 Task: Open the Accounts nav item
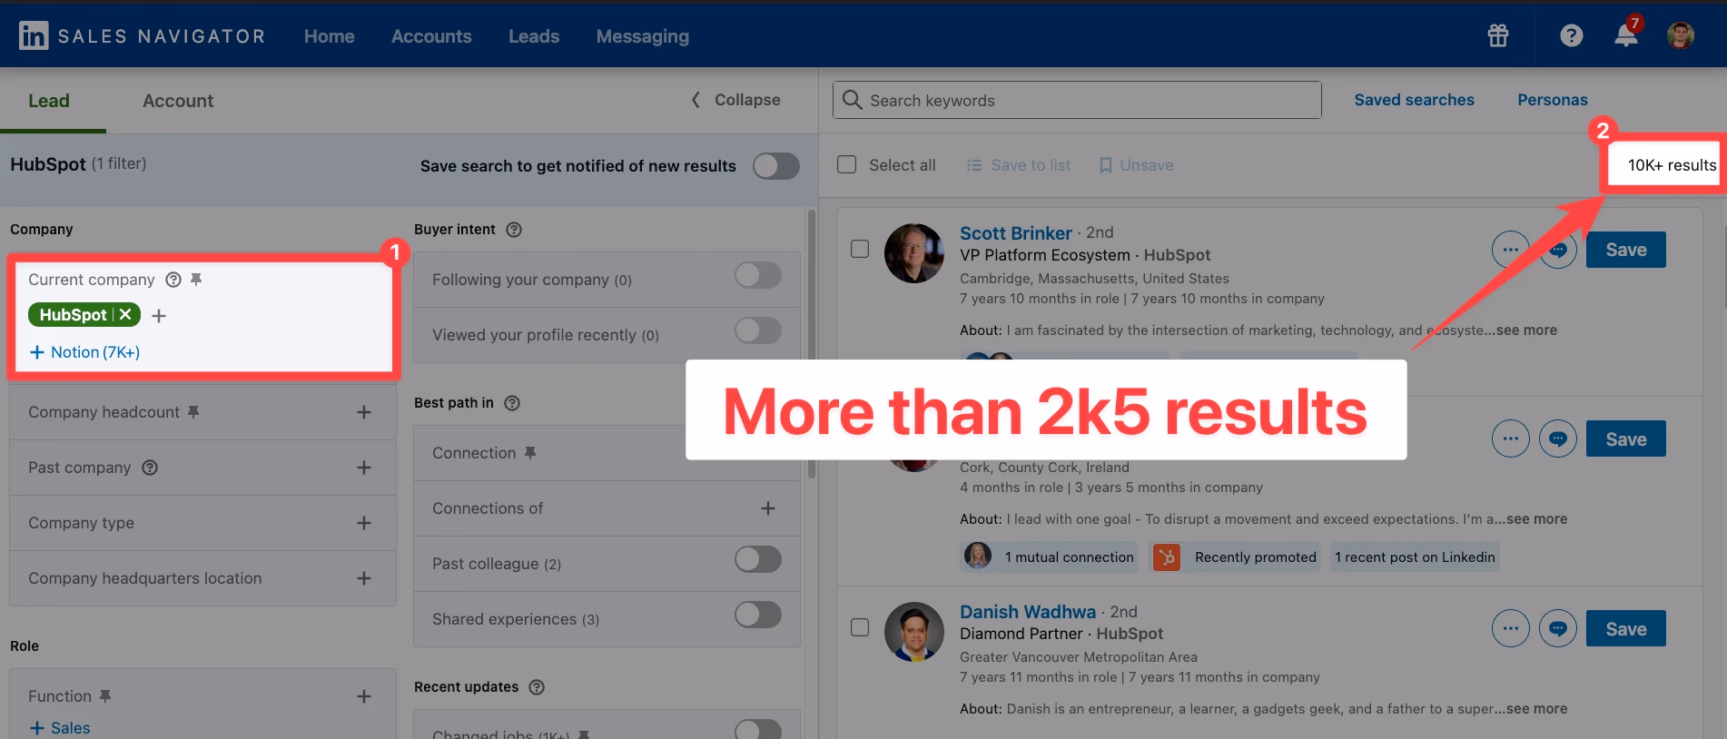[431, 36]
